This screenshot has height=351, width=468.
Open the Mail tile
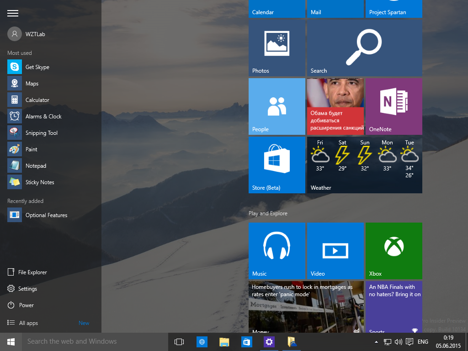click(x=335, y=9)
